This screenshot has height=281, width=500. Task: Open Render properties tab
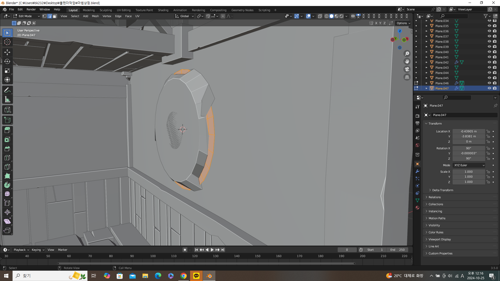[x=417, y=116]
